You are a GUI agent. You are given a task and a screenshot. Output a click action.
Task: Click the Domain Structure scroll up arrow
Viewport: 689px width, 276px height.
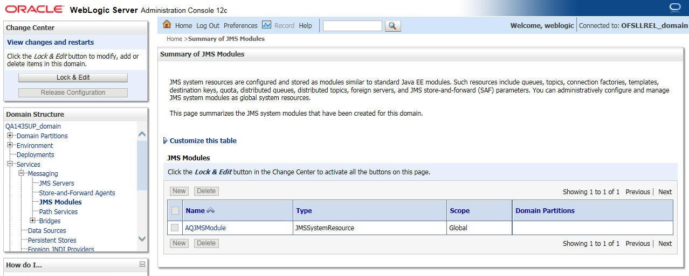142,134
